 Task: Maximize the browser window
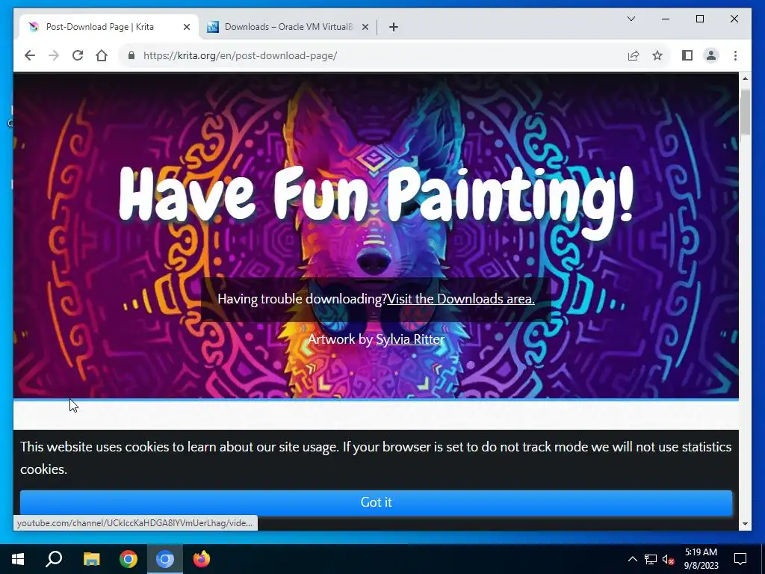pos(699,19)
